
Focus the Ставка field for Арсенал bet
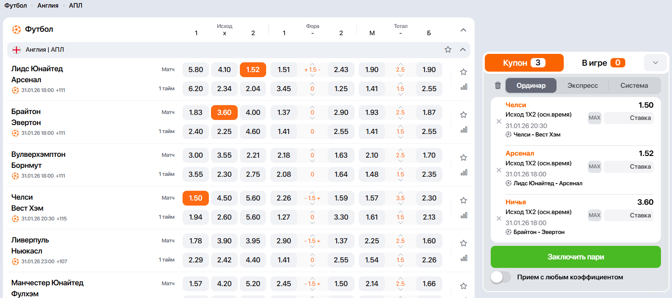[x=629, y=167]
